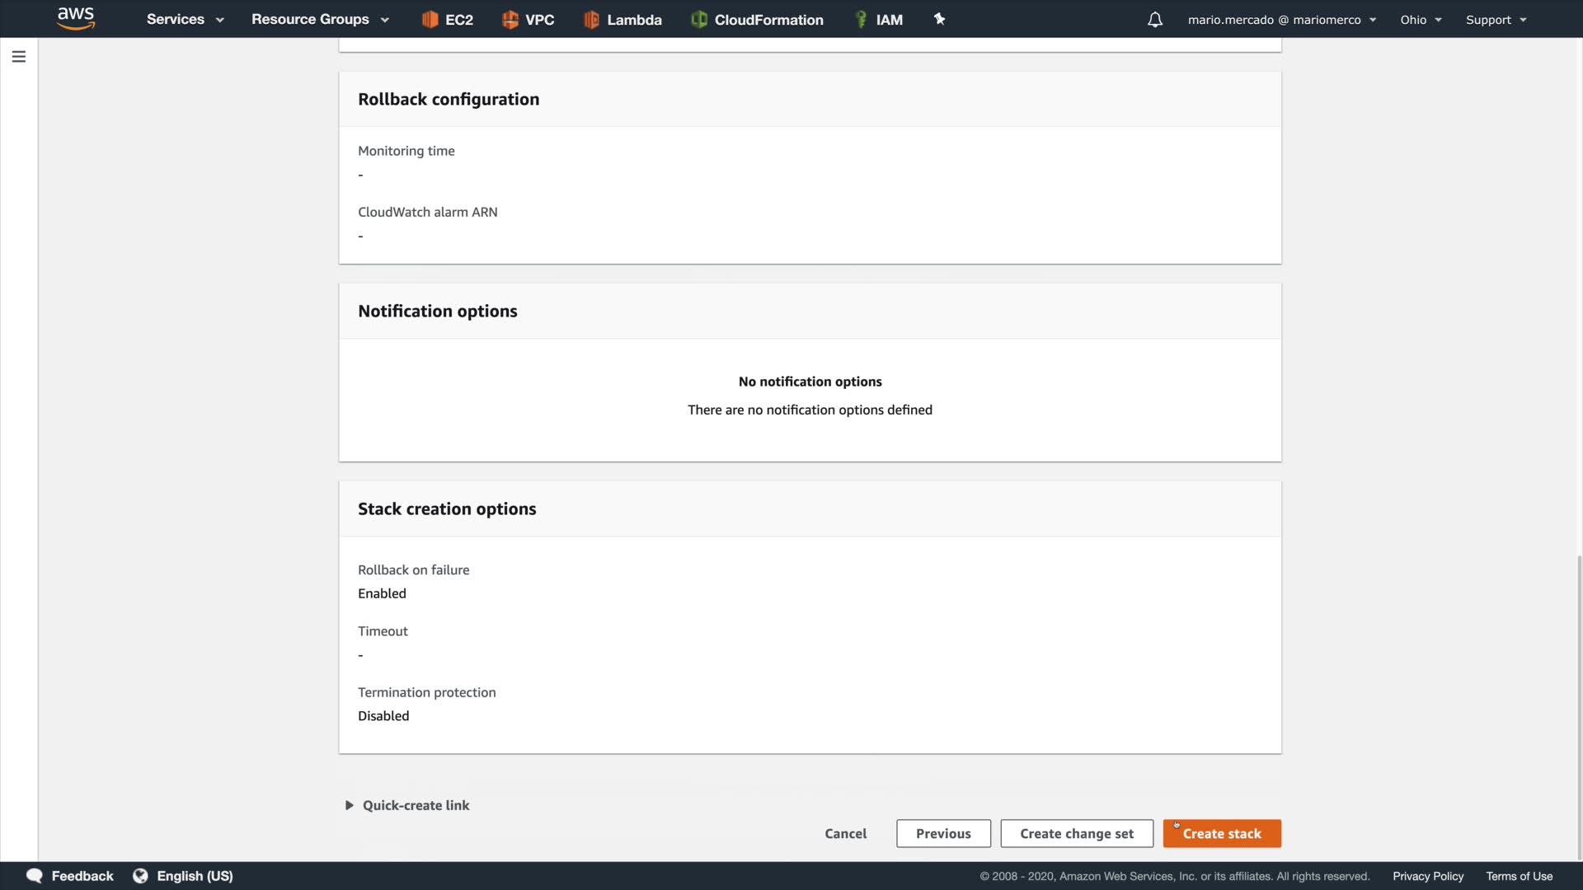Open the Support menu
The image size is (1583, 890).
tap(1496, 19)
